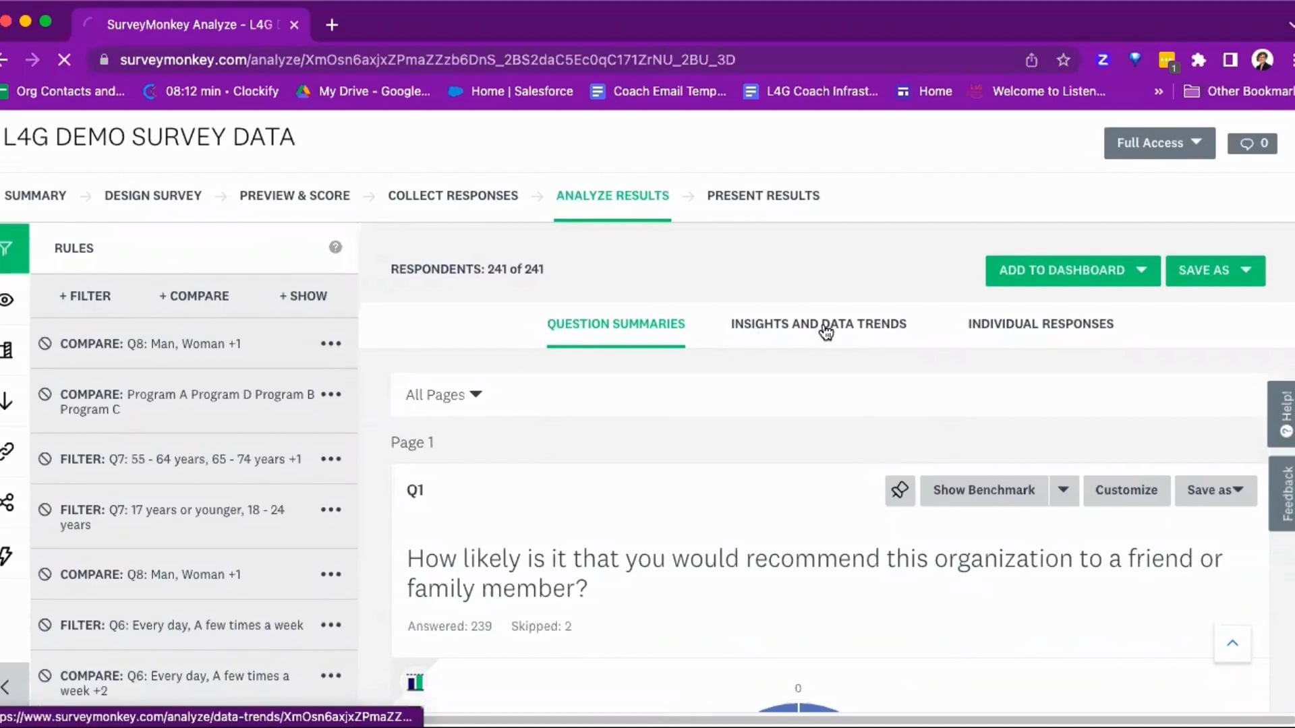1295x728 pixels.
Task: Open the Full Access dropdown
Action: [x=1159, y=143]
